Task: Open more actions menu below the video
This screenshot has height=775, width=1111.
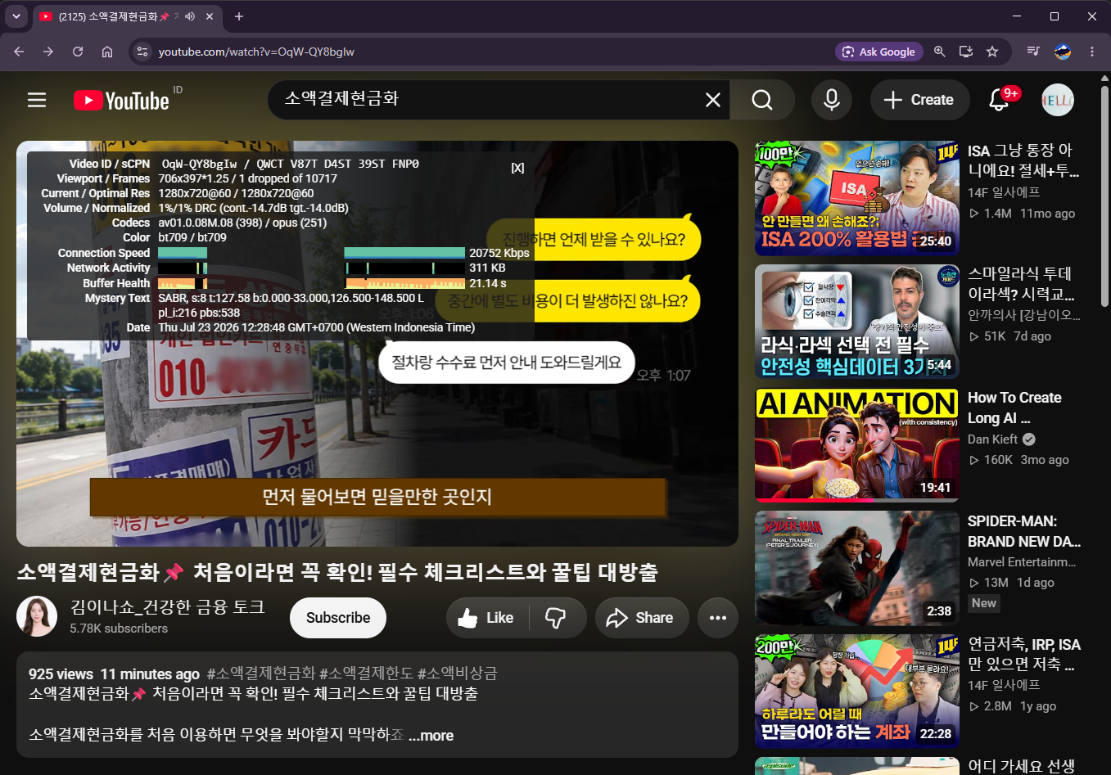Action: coord(718,618)
